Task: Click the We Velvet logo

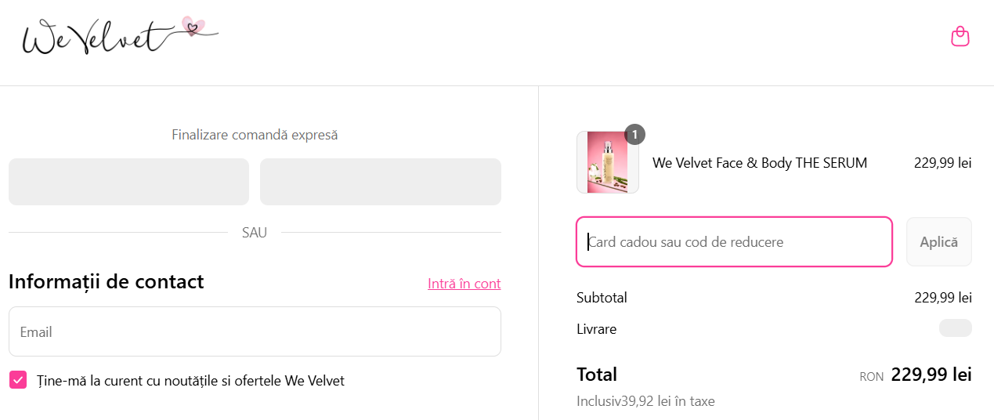Action: pos(119,36)
